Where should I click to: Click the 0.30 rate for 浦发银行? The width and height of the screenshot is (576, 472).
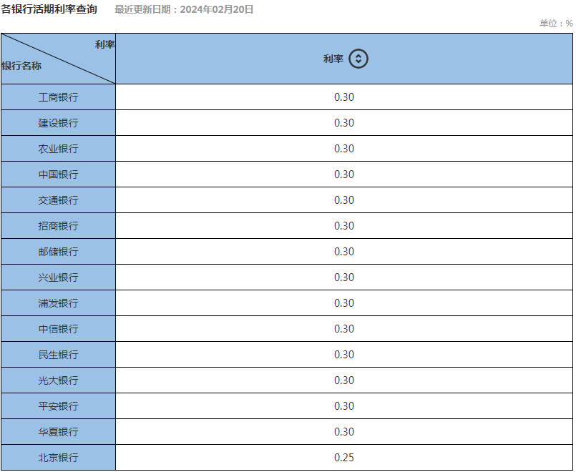(x=344, y=303)
